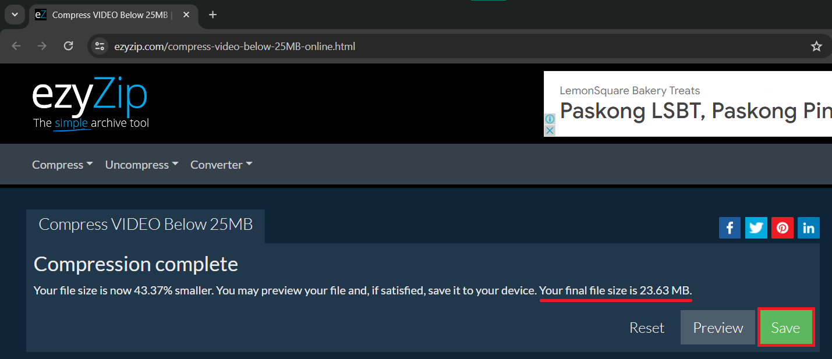Open site info via the address bar icon
Viewport: 832px width, 359px height.
click(x=100, y=46)
